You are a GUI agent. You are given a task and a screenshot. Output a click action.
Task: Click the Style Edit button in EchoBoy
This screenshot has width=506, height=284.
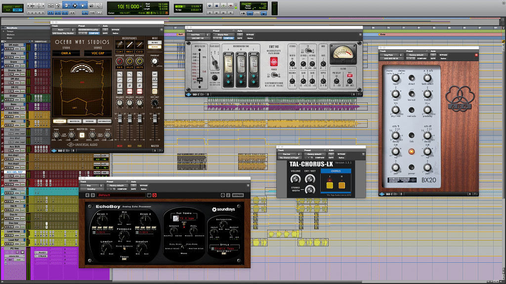[x=224, y=253]
